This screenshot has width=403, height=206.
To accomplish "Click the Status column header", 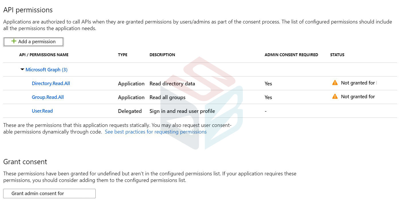I will pos(337,55).
